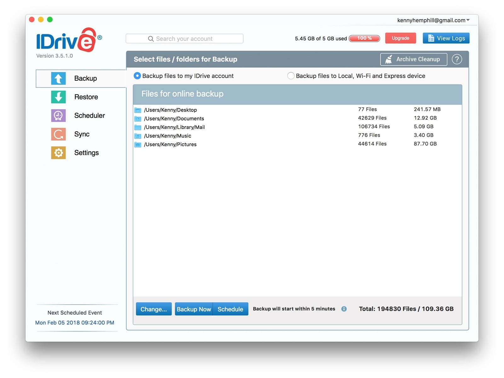The width and height of the screenshot is (504, 378).
Task: Select the /Users/Kenny/Desktop row
Action: coord(297,110)
